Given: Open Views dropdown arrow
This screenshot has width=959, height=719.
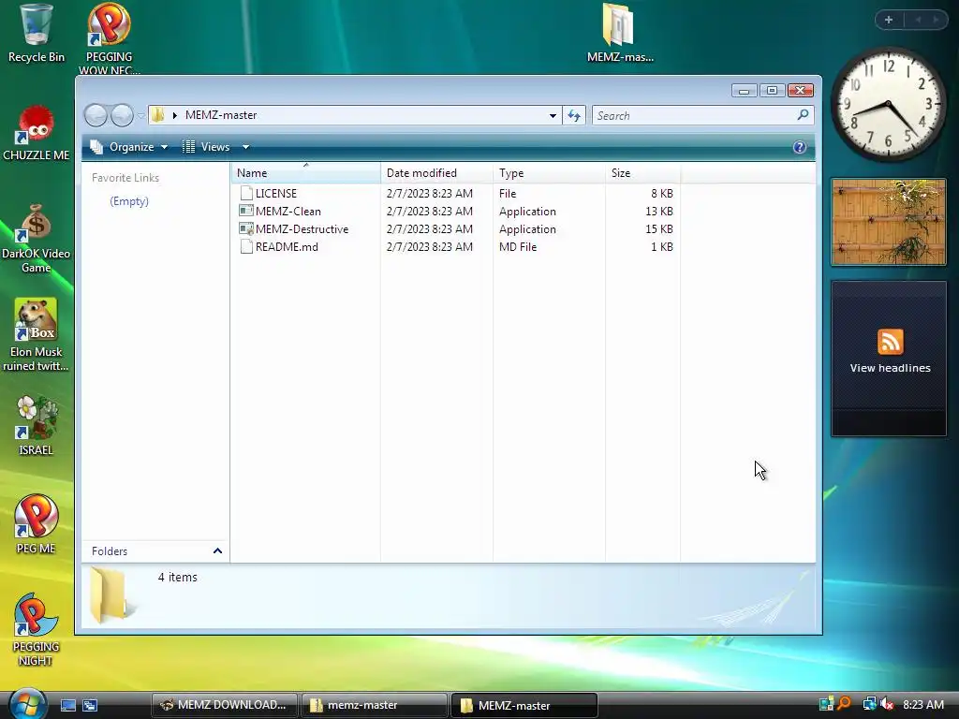Looking at the screenshot, I should (x=246, y=147).
